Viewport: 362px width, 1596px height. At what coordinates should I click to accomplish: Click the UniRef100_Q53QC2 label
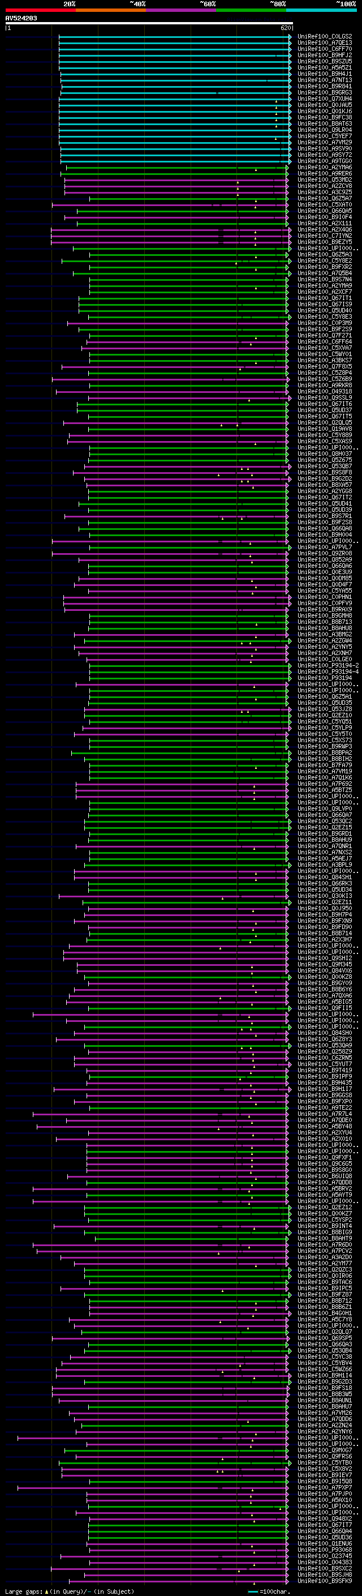pyautogui.click(x=325, y=821)
